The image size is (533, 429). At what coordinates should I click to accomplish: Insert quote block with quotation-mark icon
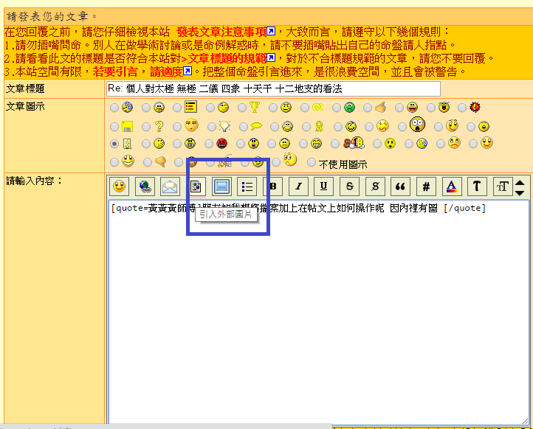(x=401, y=186)
